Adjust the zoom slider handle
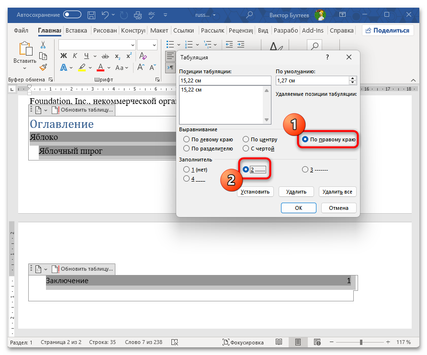This screenshot has width=427, height=355. coord(361,342)
